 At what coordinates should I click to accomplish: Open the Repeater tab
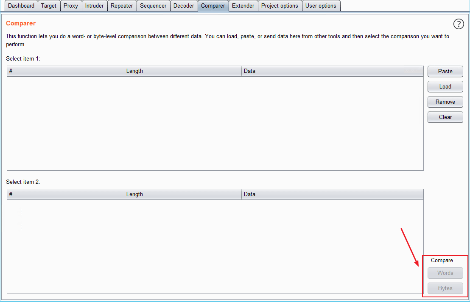pos(122,6)
